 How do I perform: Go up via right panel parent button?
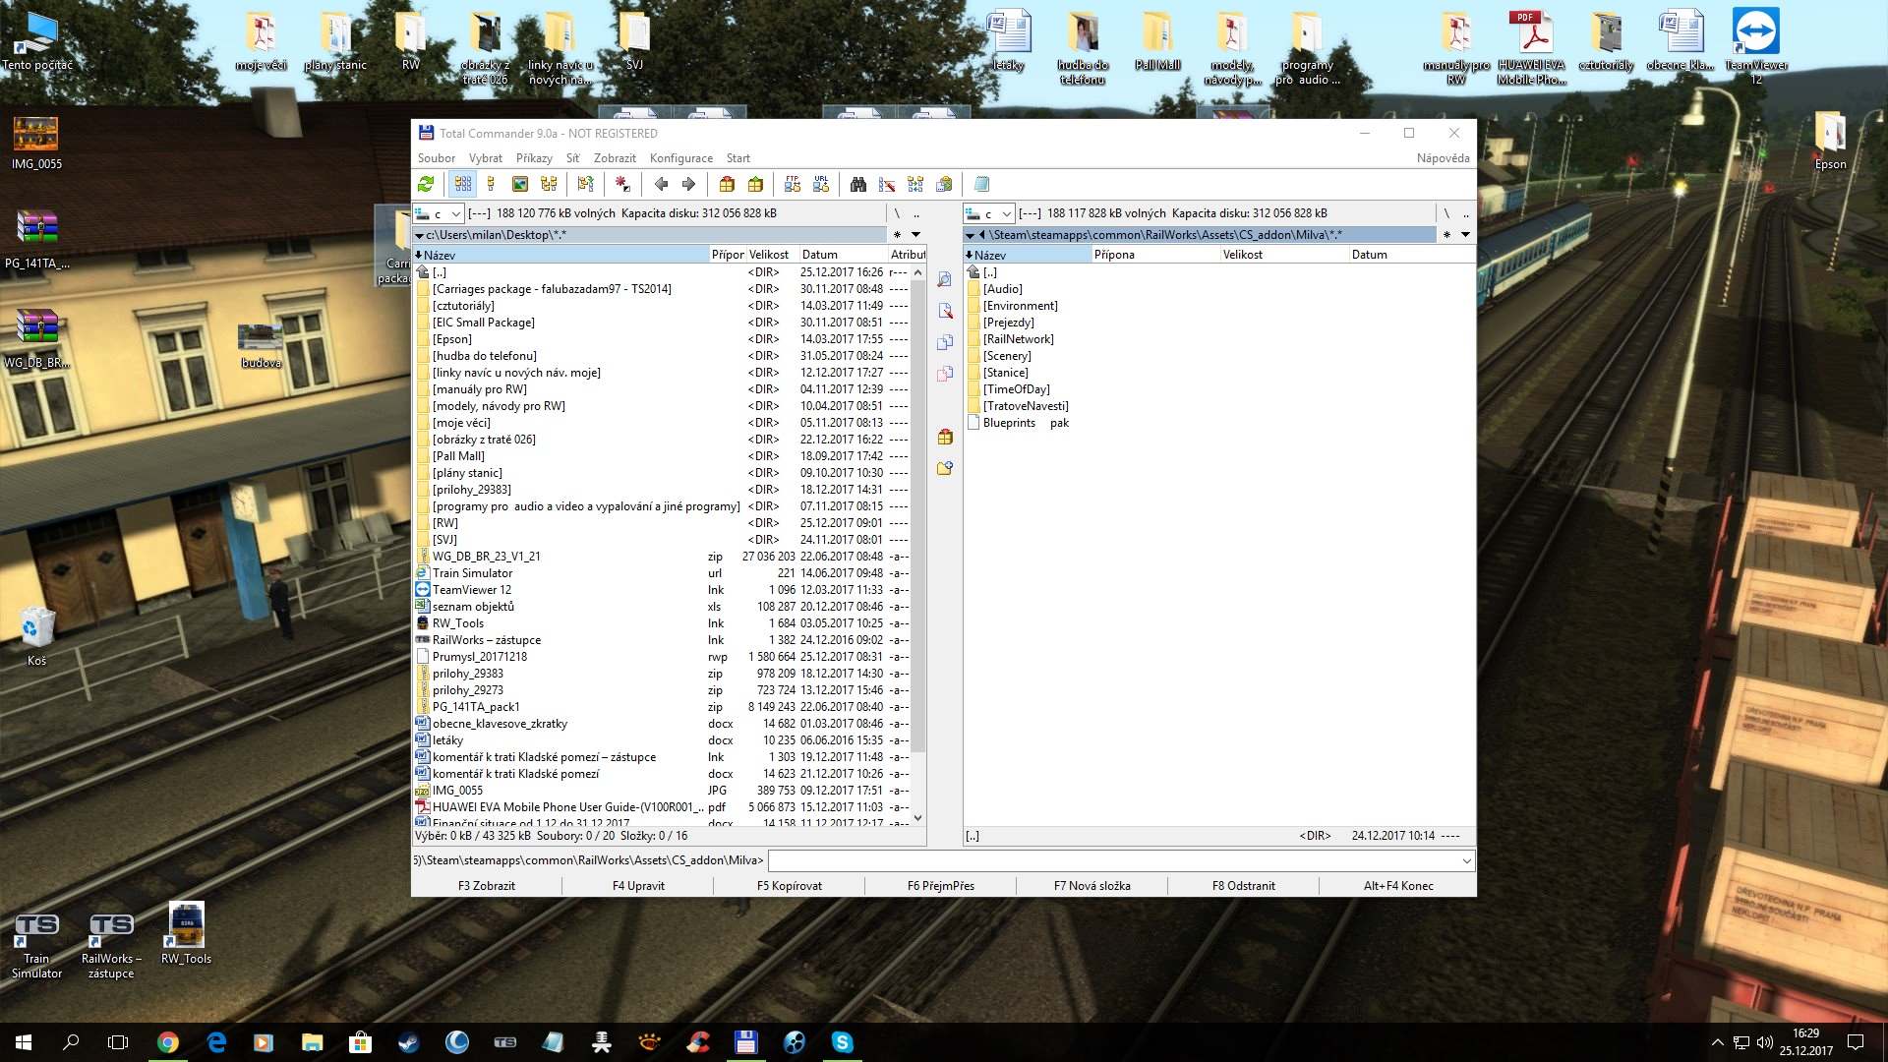tap(1466, 213)
